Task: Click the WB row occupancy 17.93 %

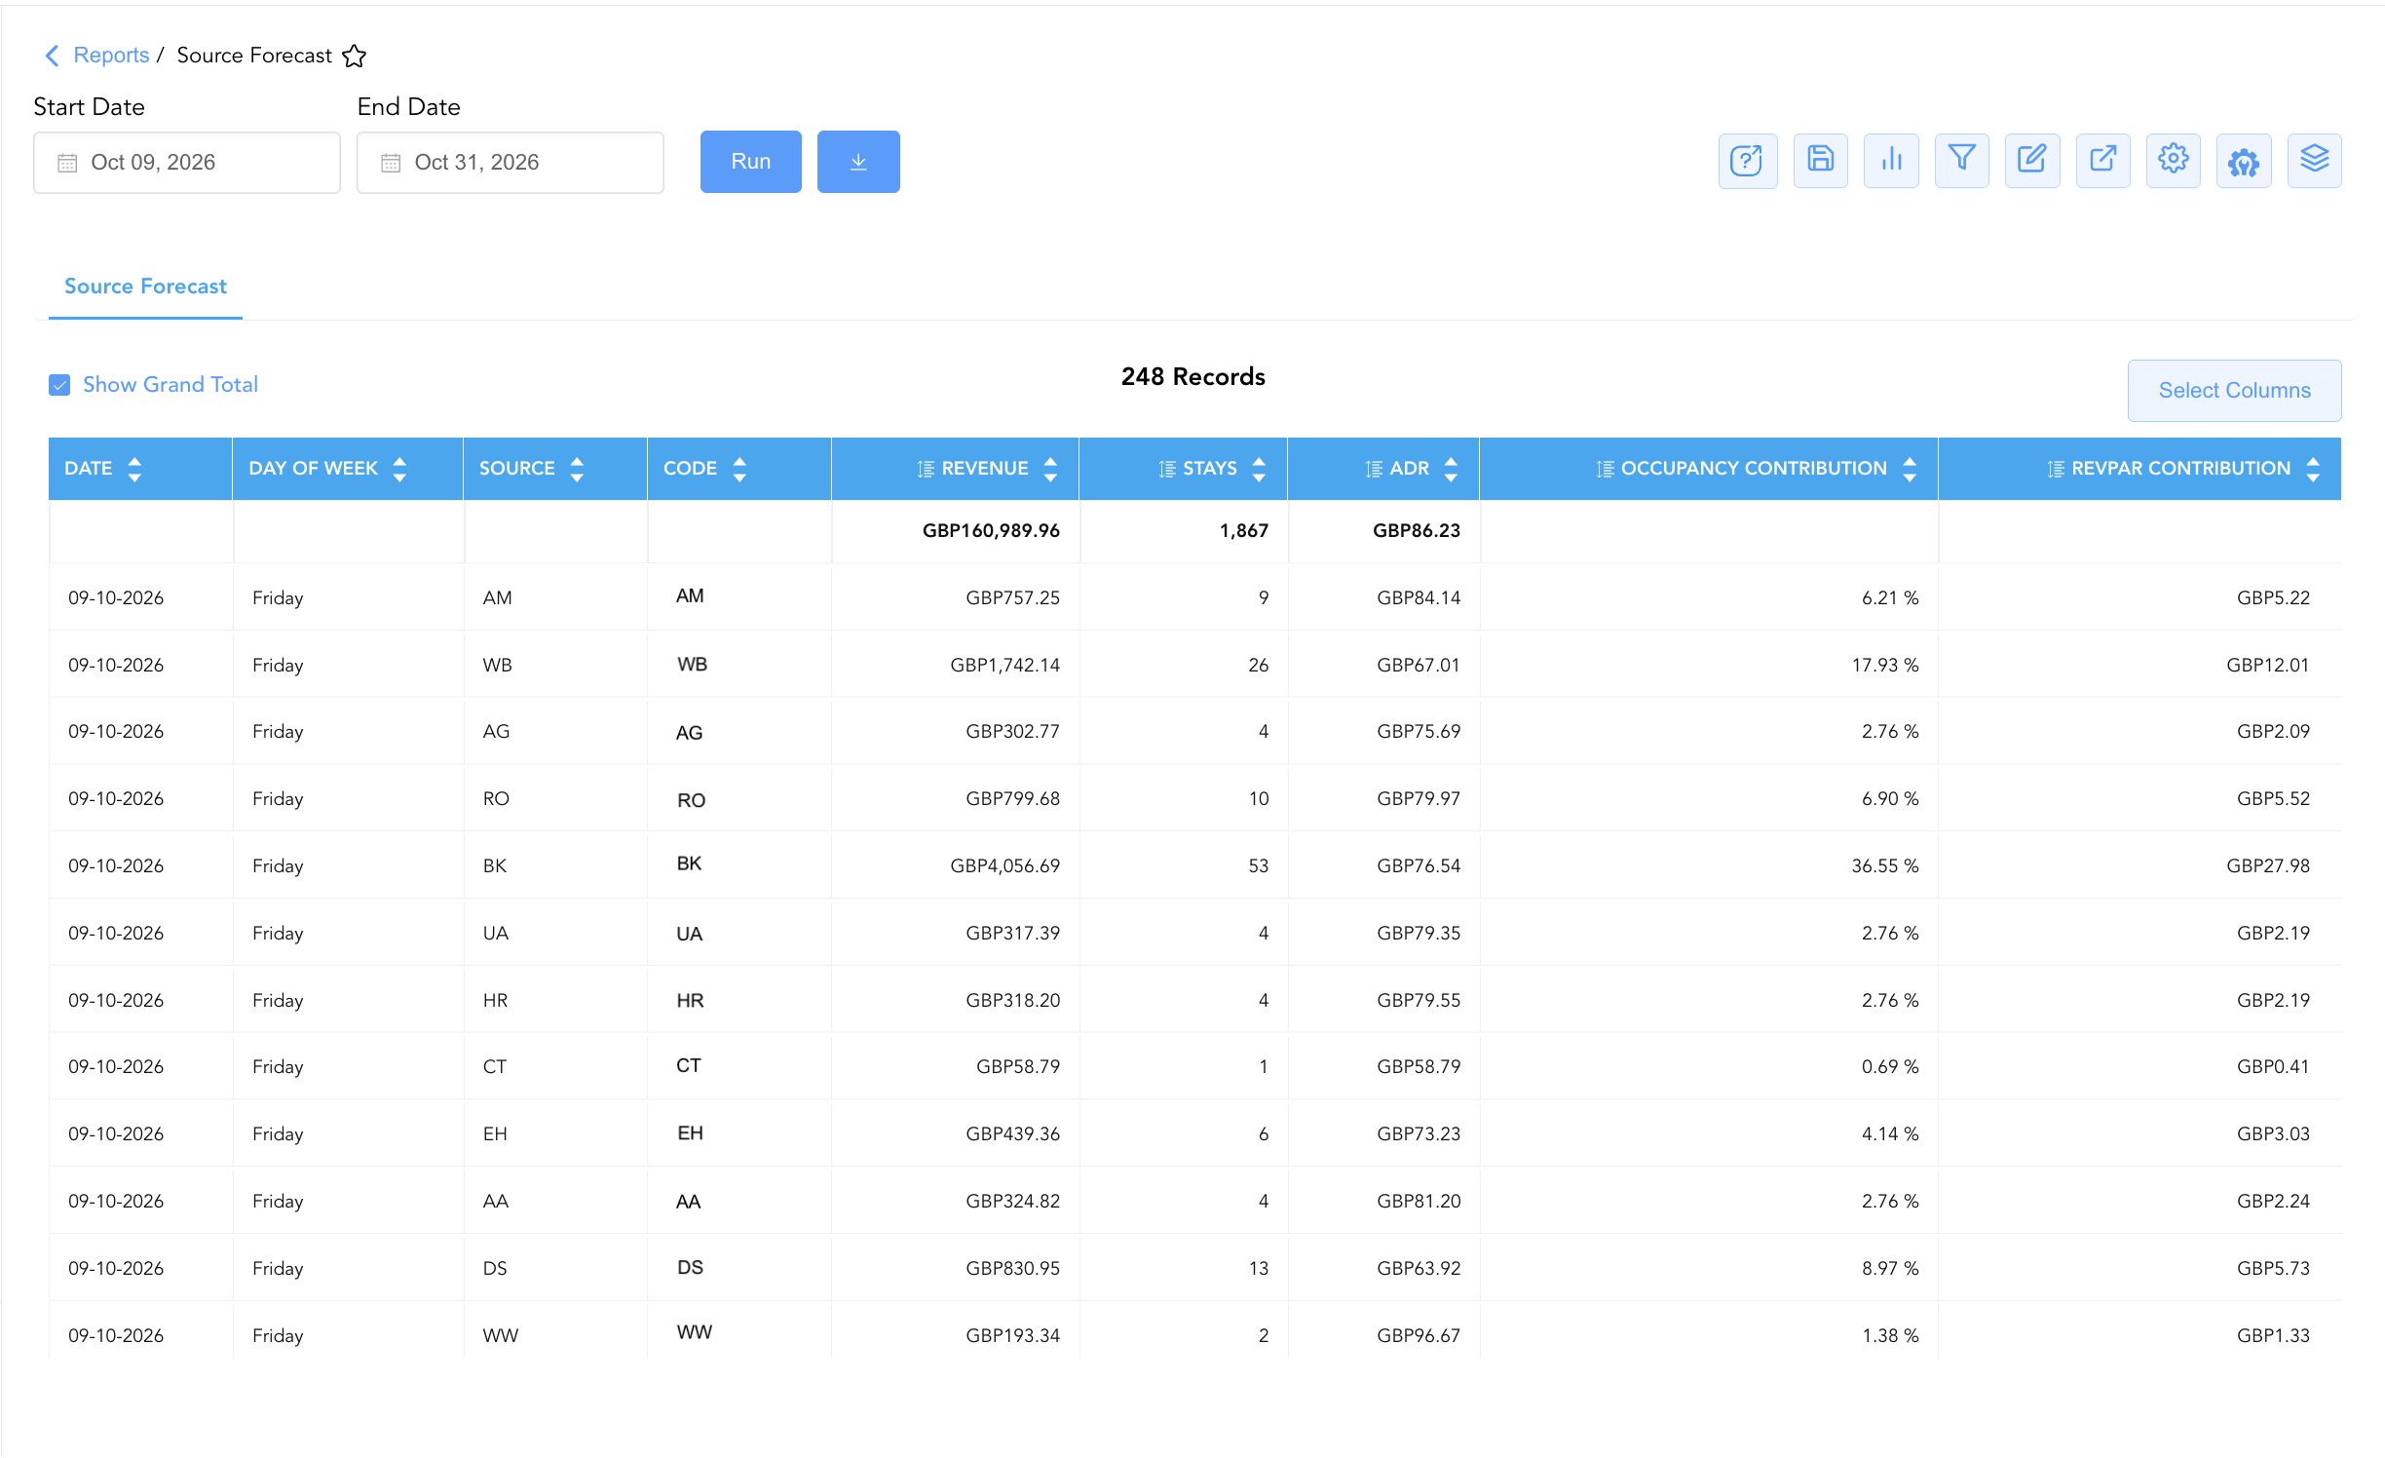Action: click(x=1884, y=665)
